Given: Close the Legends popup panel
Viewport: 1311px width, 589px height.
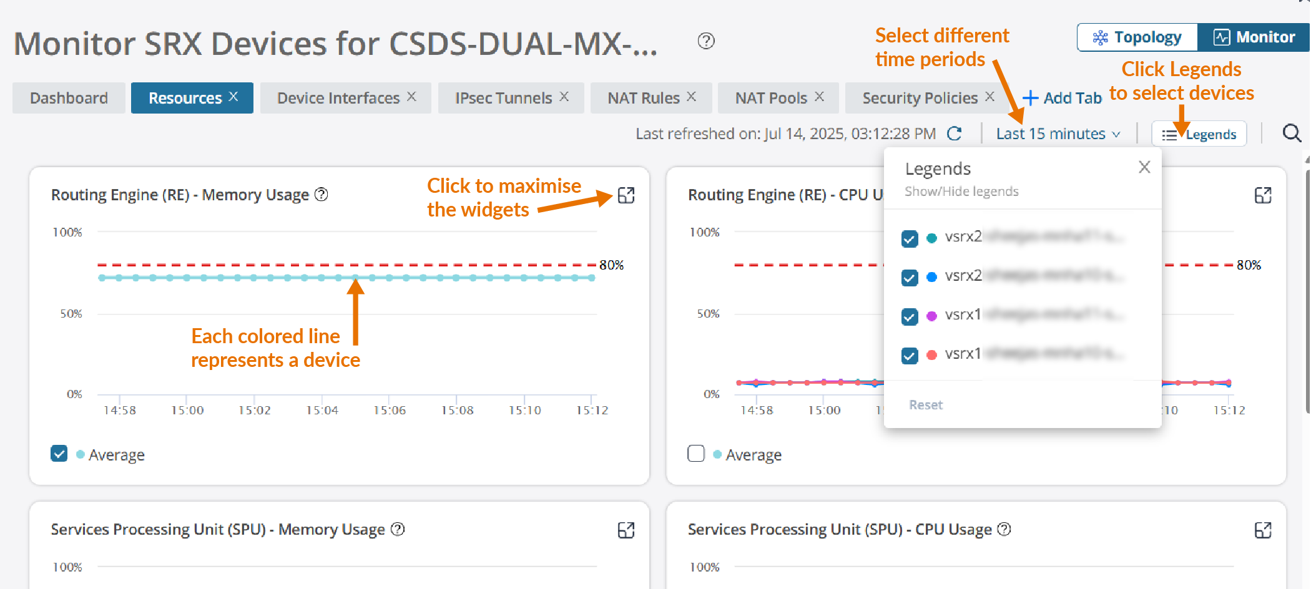Looking at the screenshot, I should tap(1144, 167).
